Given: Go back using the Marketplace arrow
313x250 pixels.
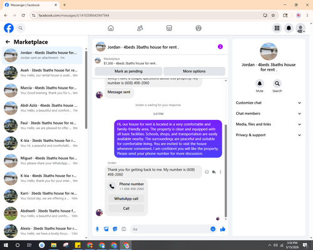Looking at the screenshot, I should [x=8, y=42].
